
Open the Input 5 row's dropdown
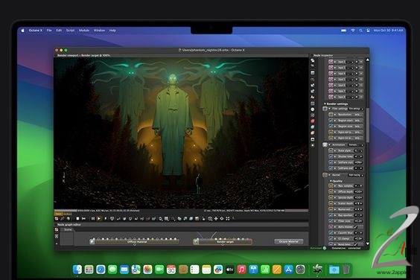pos(350,80)
